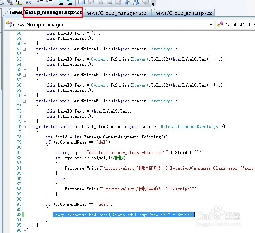Click the LinkButton6_Click method signature
The image size is (255, 233).
coord(108,101)
